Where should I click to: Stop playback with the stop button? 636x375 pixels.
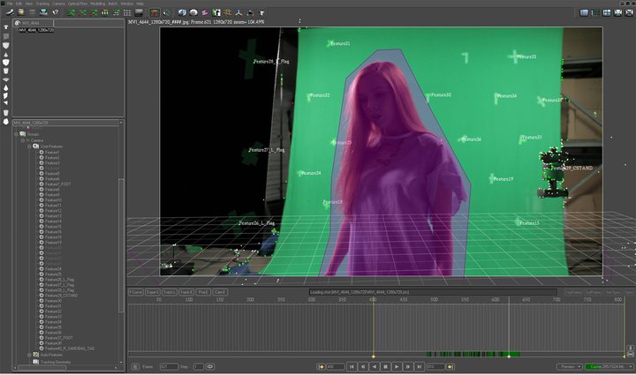pyautogui.click(x=385, y=367)
